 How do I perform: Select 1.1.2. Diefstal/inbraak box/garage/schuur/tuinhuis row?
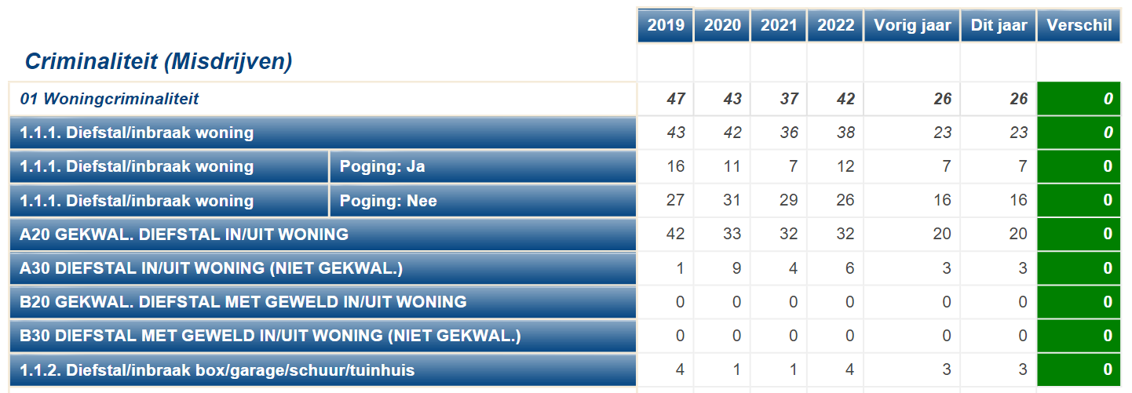click(323, 369)
